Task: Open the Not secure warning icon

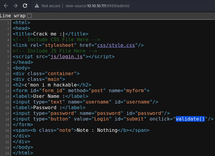Action: tap(37, 6)
